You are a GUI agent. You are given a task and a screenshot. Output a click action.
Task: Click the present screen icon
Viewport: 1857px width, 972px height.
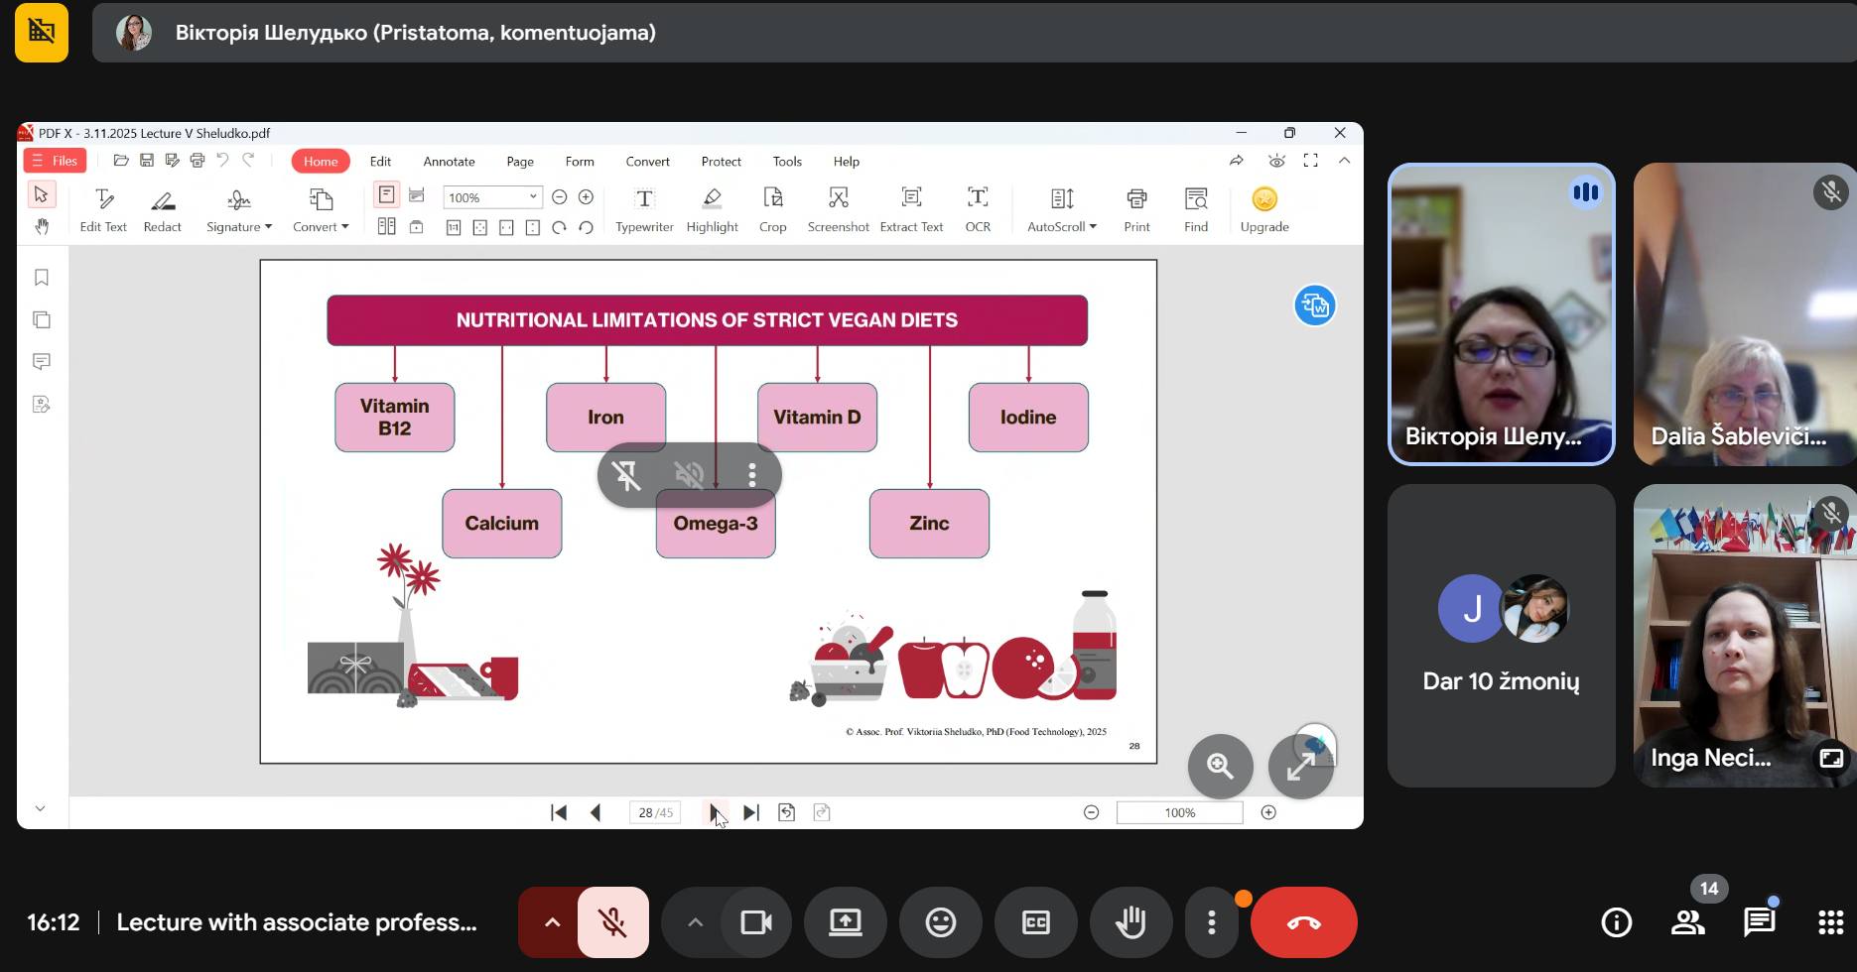pyautogui.click(x=845, y=922)
